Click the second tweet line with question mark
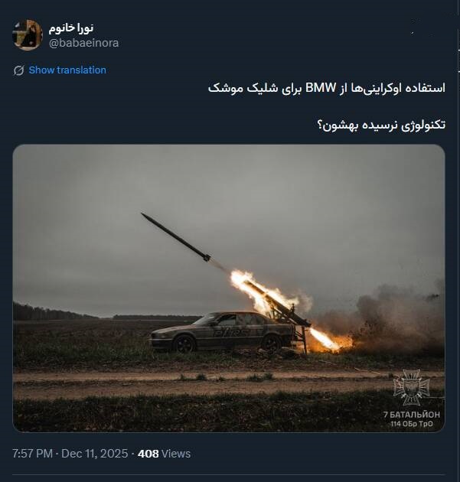Image resolution: width=460 pixels, height=482 pixels. pyautogui.click(x=381, y=125)
